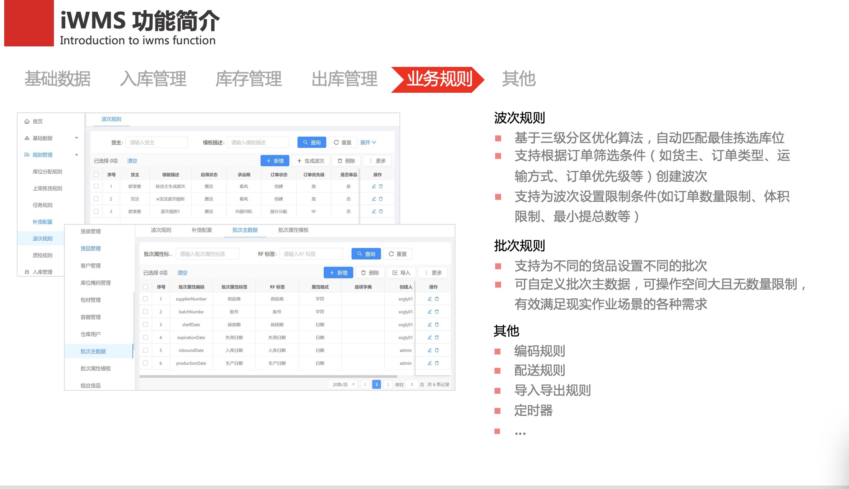Check the box for inboundDate row

coord(146,350)
